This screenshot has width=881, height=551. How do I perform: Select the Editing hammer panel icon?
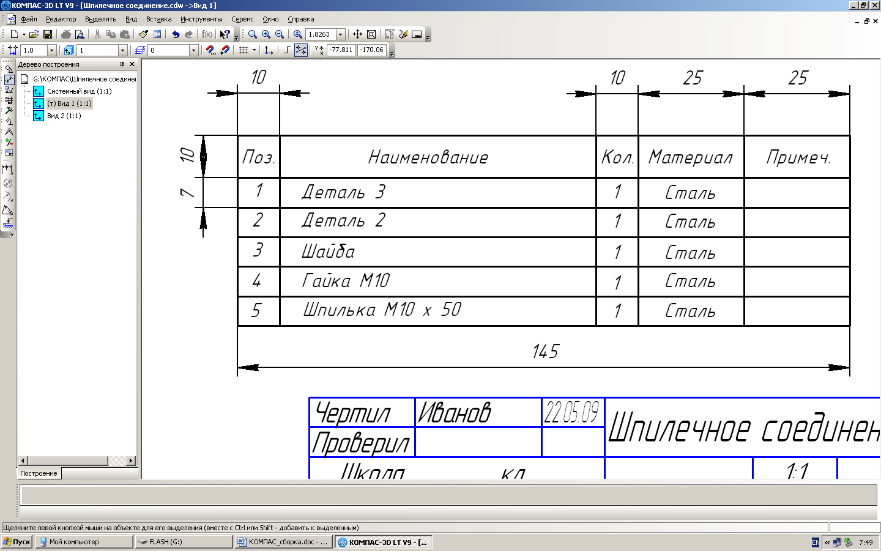[9, 111]
